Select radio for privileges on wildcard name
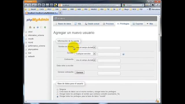Image resolution: width=185 pixels, height=104 pixels. tap(58, 94)
